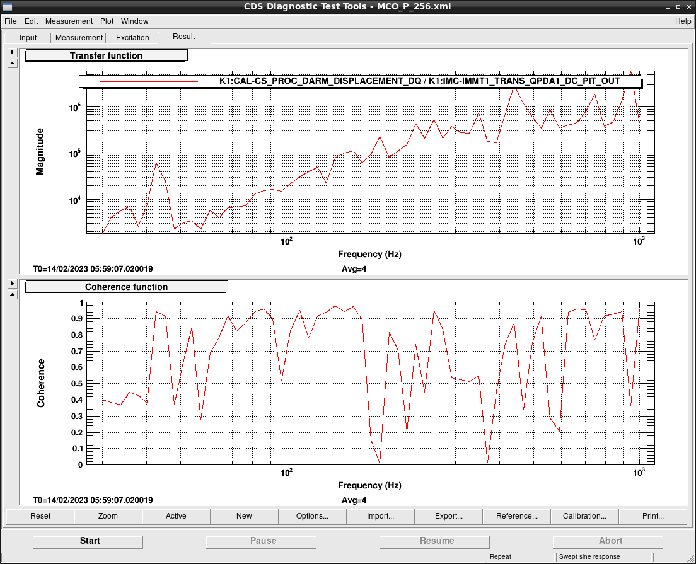
Task: Click right-arrow icon beside Transfer function plot
Action: coord(13,52)
